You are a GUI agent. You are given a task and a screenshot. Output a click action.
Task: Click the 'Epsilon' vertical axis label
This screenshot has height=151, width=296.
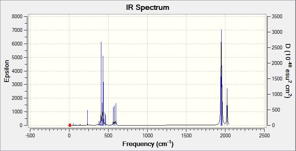[x=6, y=71]
